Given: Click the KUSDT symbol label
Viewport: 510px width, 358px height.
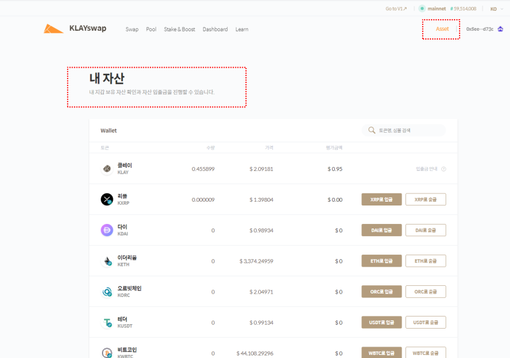Looking at the screenshot, I should click(125, 326).
